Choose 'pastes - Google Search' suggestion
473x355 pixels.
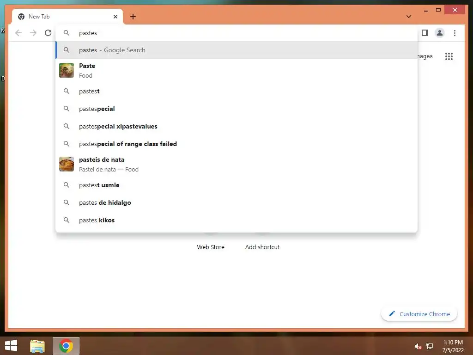tap(237, 50)
